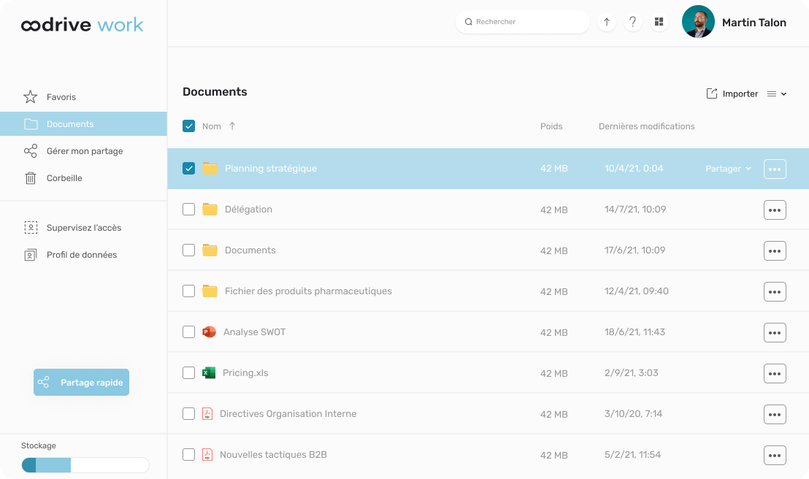809x479 pixels.
Task: Click the Partage rapide button
Action: click(x=81, y=382)
